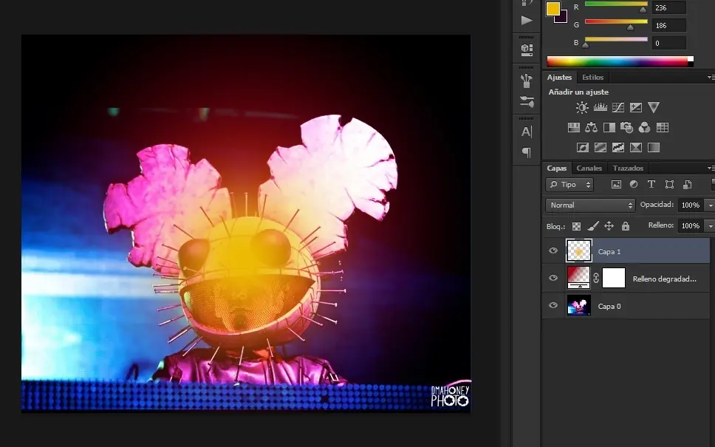Lock all layer attributes
Screen dimensions: 715x447
(x=626, y=226)
